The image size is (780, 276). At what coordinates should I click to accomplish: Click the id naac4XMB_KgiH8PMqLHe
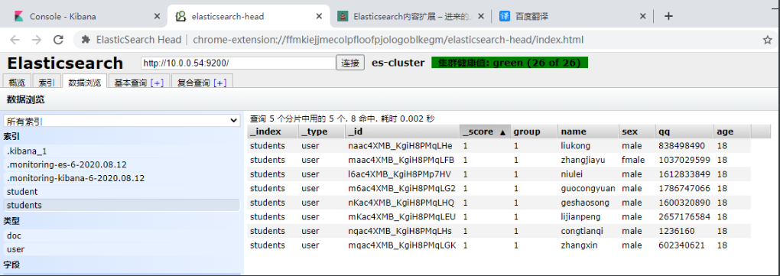[x=400, y=146]
